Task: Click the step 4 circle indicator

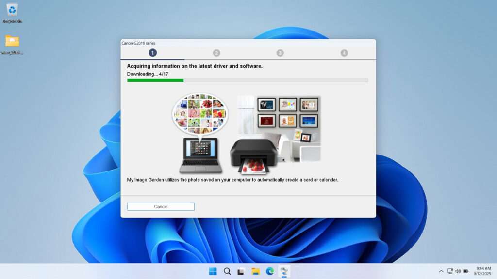Action: coord(344,53)
